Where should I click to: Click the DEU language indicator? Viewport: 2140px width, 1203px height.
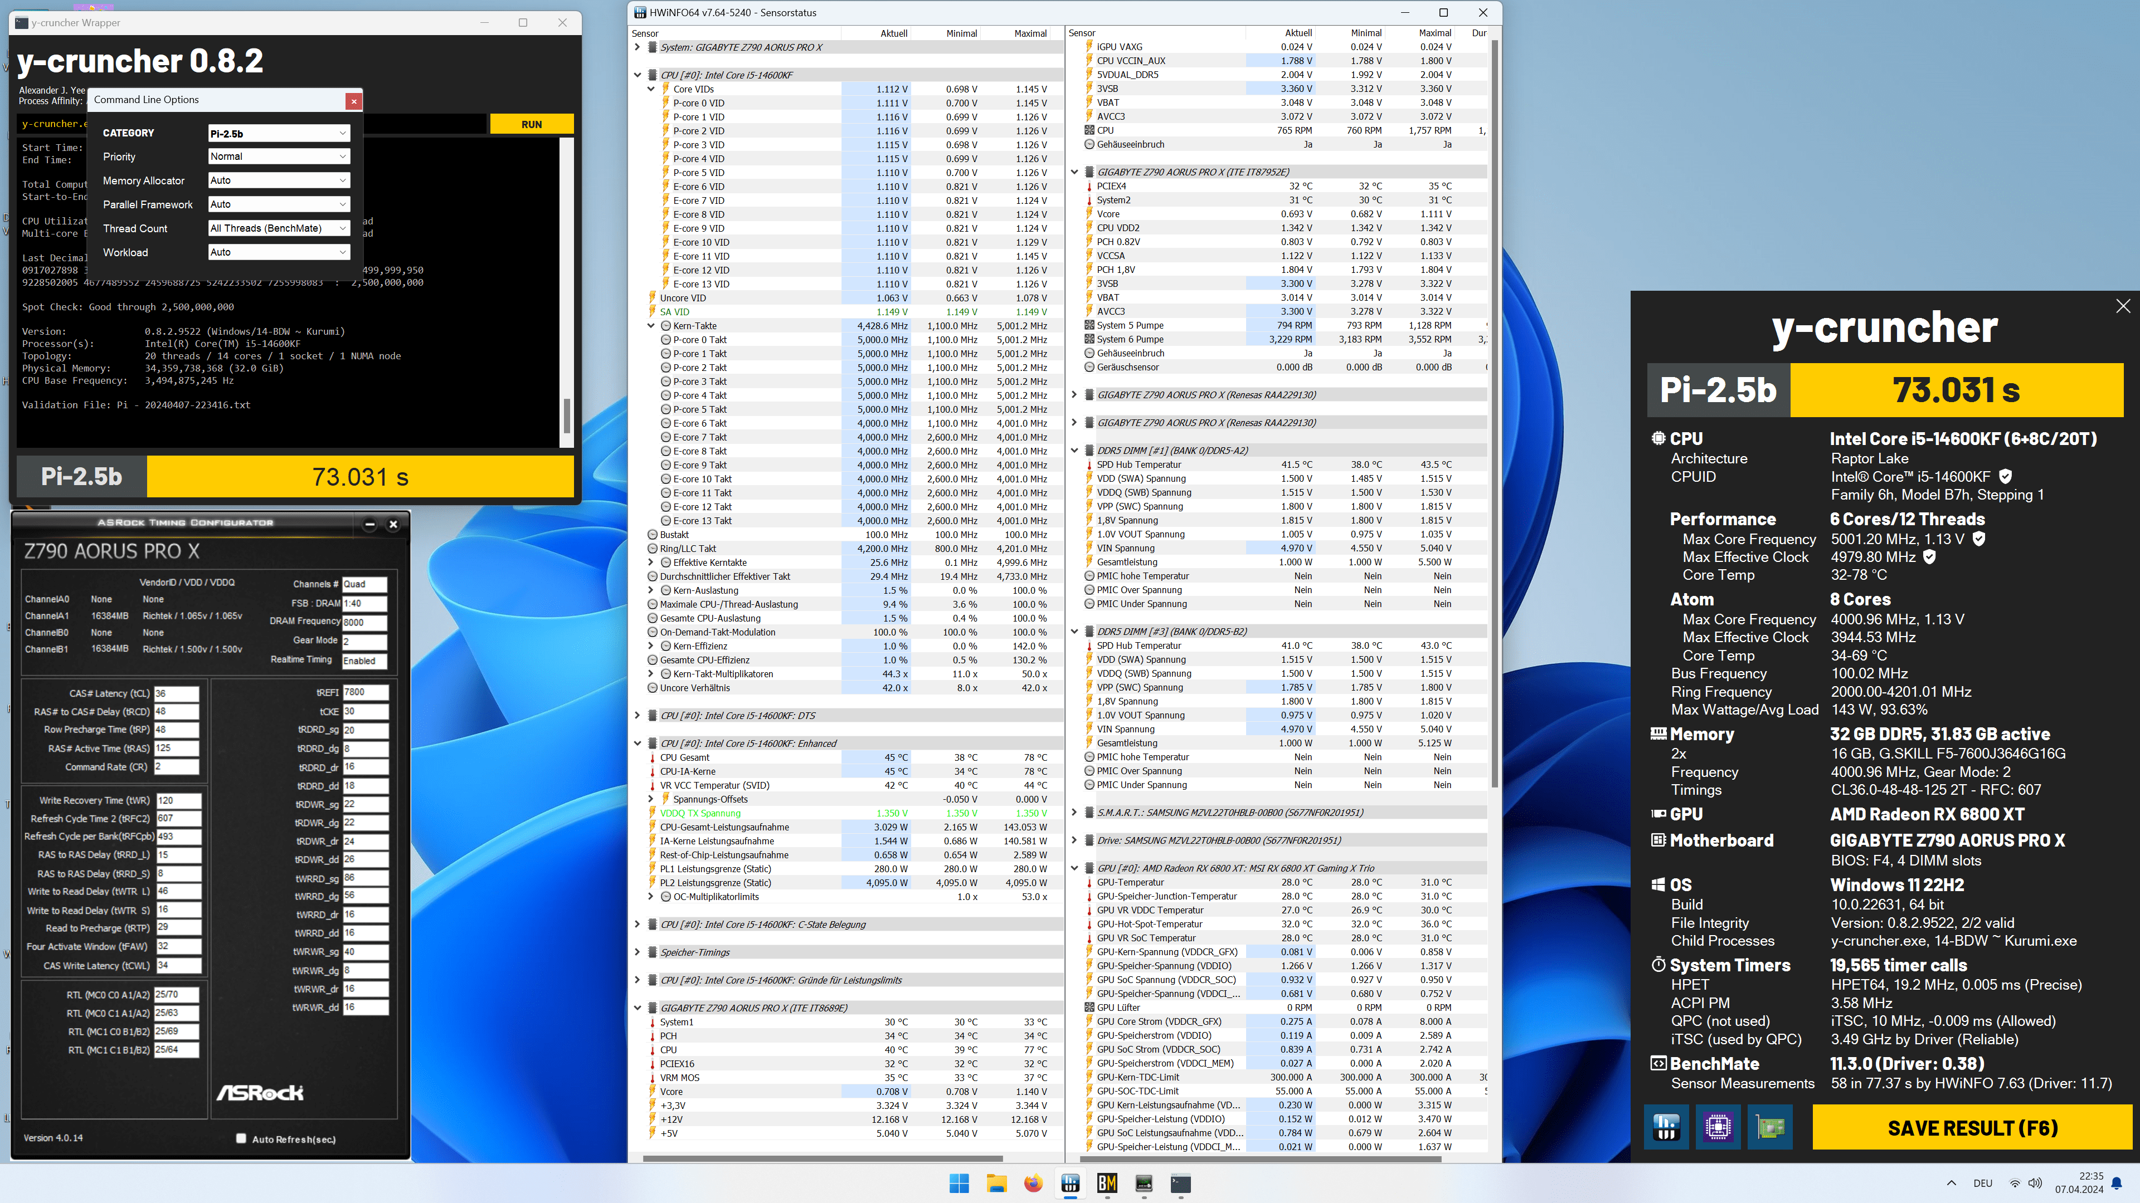(x=1983, y=1183)
